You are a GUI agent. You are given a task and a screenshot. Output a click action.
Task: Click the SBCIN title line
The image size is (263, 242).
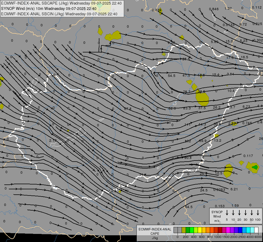click(59, 14)
